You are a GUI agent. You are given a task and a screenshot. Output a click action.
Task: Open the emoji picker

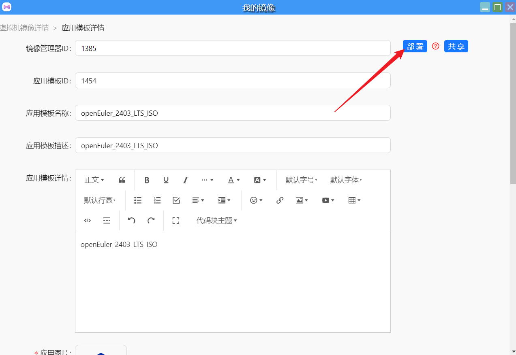pos(256,200)
